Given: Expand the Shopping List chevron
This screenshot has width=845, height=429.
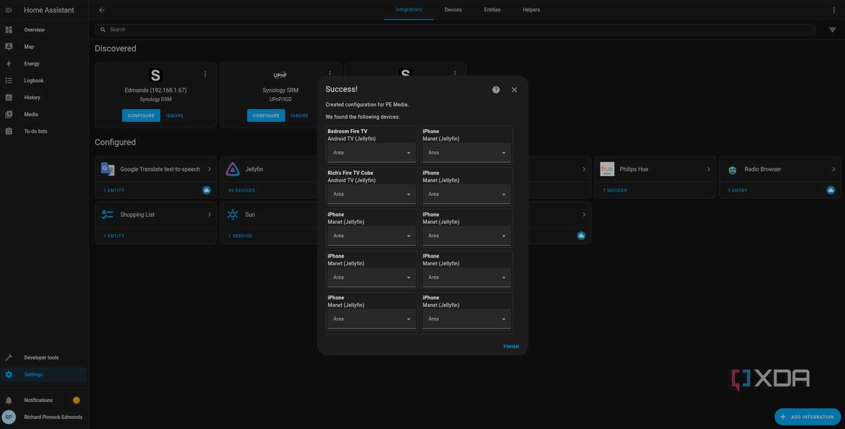Looking at the screenshot, I should 210,215.
